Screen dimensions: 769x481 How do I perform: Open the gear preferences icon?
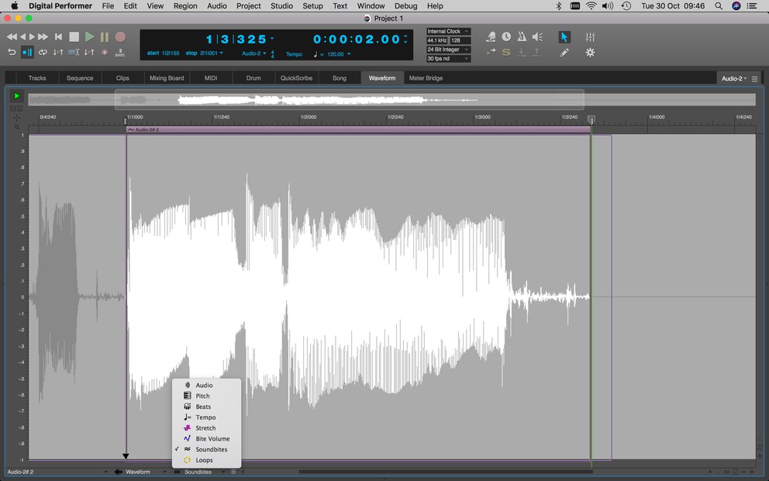[x=590, y=53]
